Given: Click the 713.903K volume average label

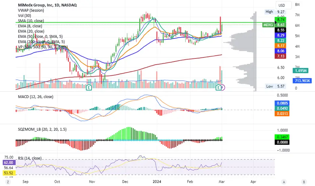Looking at the screenshot, I should 302,81.
